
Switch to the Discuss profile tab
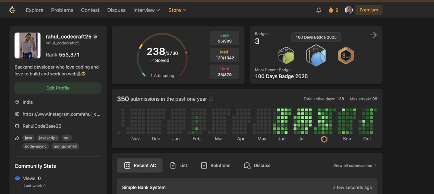[257, 166]
